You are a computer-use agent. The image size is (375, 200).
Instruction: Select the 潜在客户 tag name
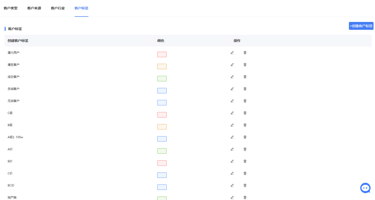point(14,65)
